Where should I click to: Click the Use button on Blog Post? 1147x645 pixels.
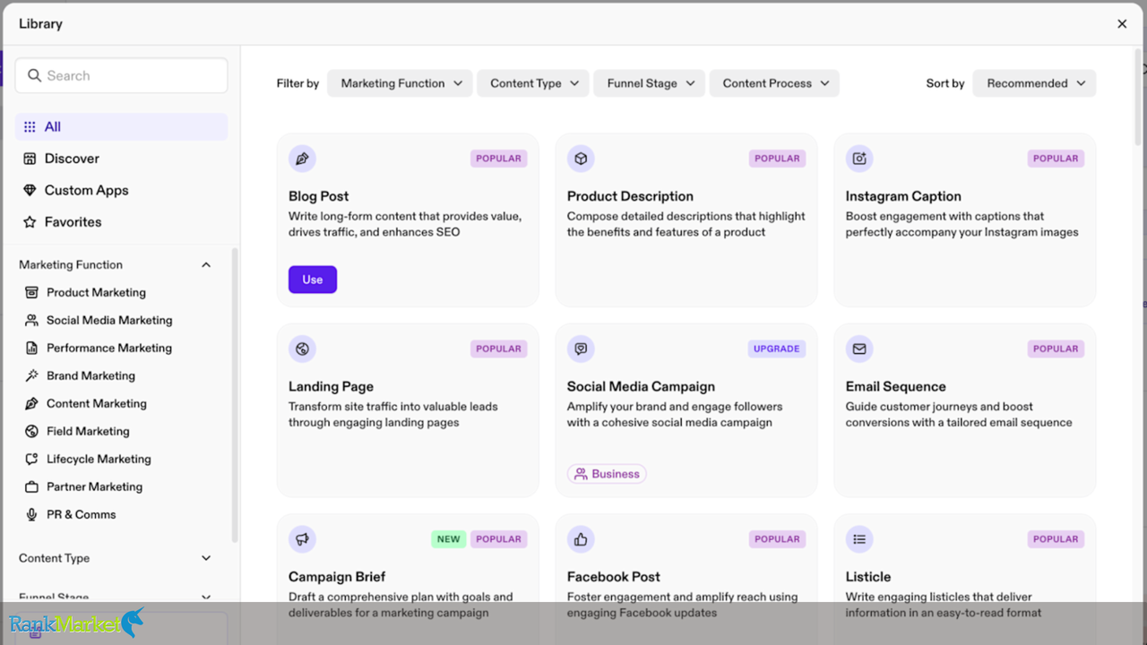313,279
